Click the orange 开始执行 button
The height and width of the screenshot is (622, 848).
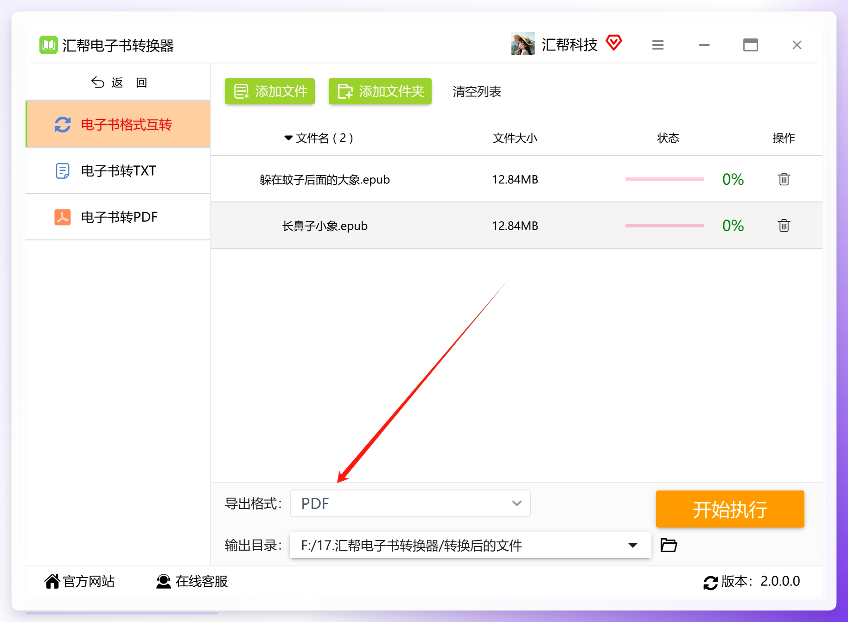click(x=730, y=509)
